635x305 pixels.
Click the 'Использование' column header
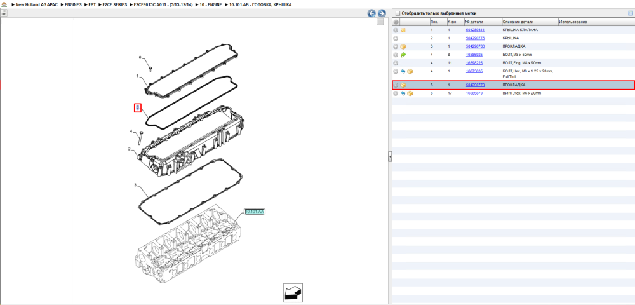[596, 22]
